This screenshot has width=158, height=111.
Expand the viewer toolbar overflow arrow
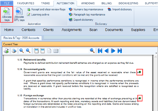coord(156,53)
